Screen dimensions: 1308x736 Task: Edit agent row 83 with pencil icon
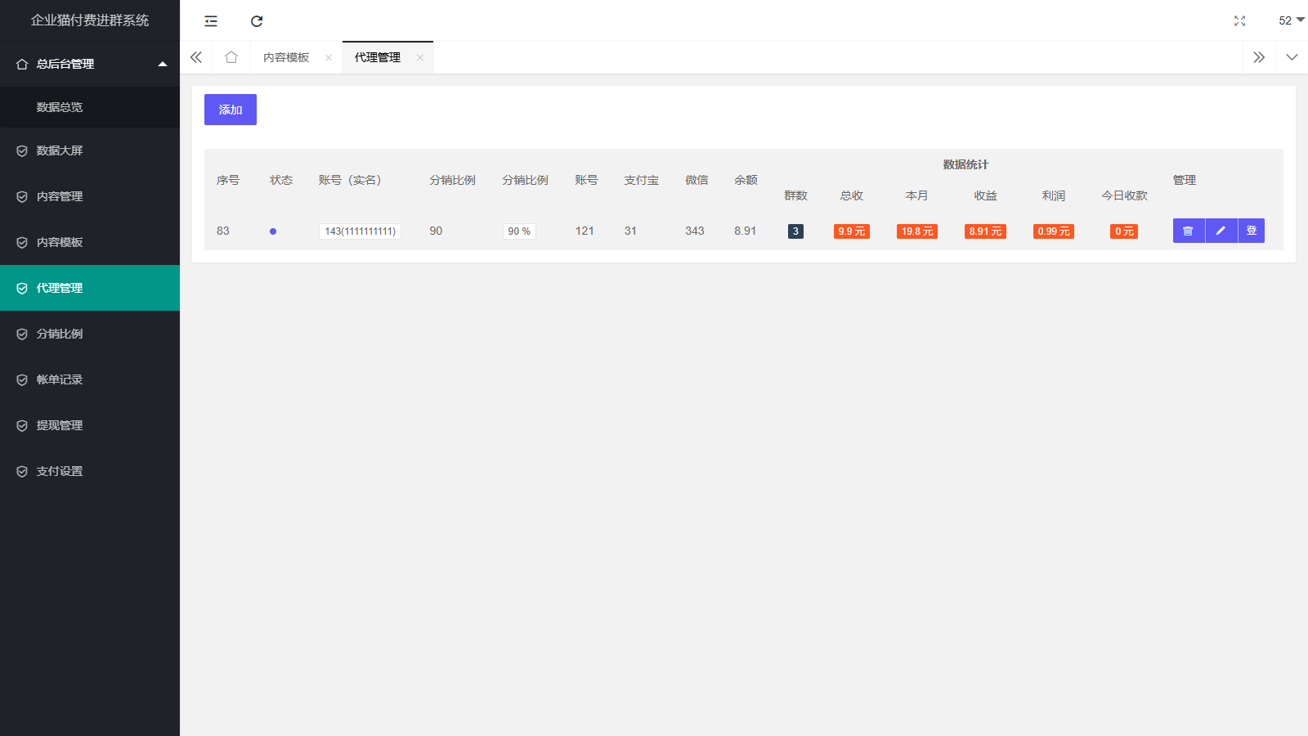(x=1221, y=231)
